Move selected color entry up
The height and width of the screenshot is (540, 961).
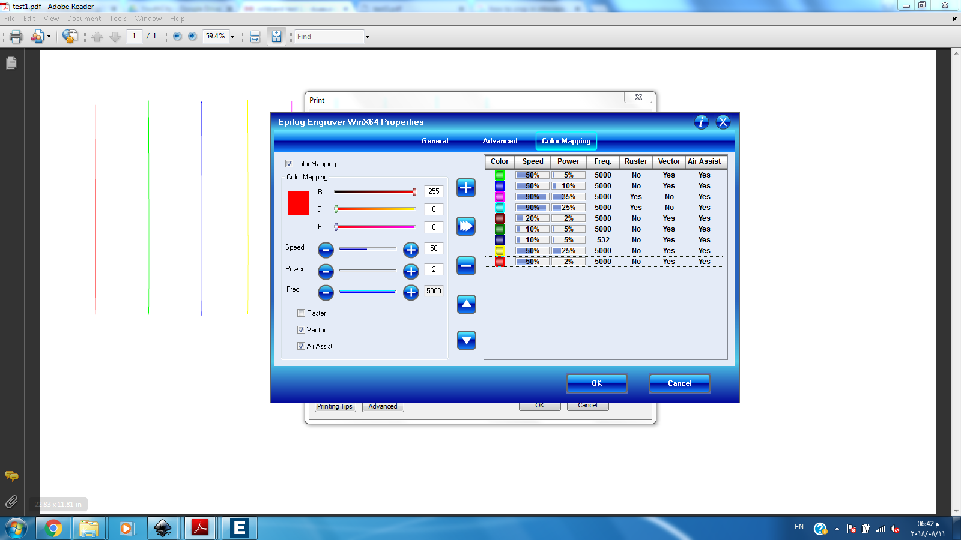pos(467,304)
